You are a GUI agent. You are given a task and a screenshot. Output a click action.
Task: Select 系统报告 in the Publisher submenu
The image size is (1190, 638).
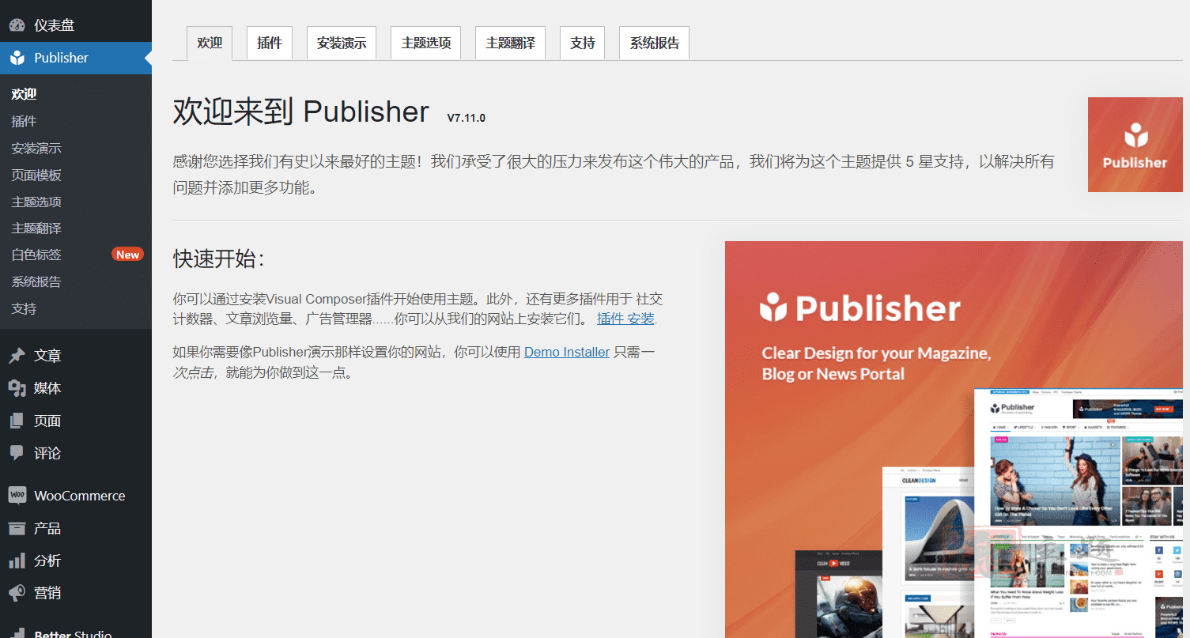click(36, 281)
